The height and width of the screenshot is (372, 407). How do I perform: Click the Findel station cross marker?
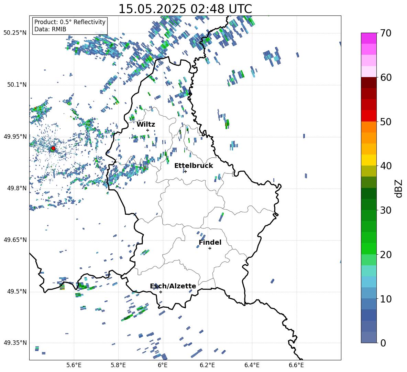click(210, 248)
